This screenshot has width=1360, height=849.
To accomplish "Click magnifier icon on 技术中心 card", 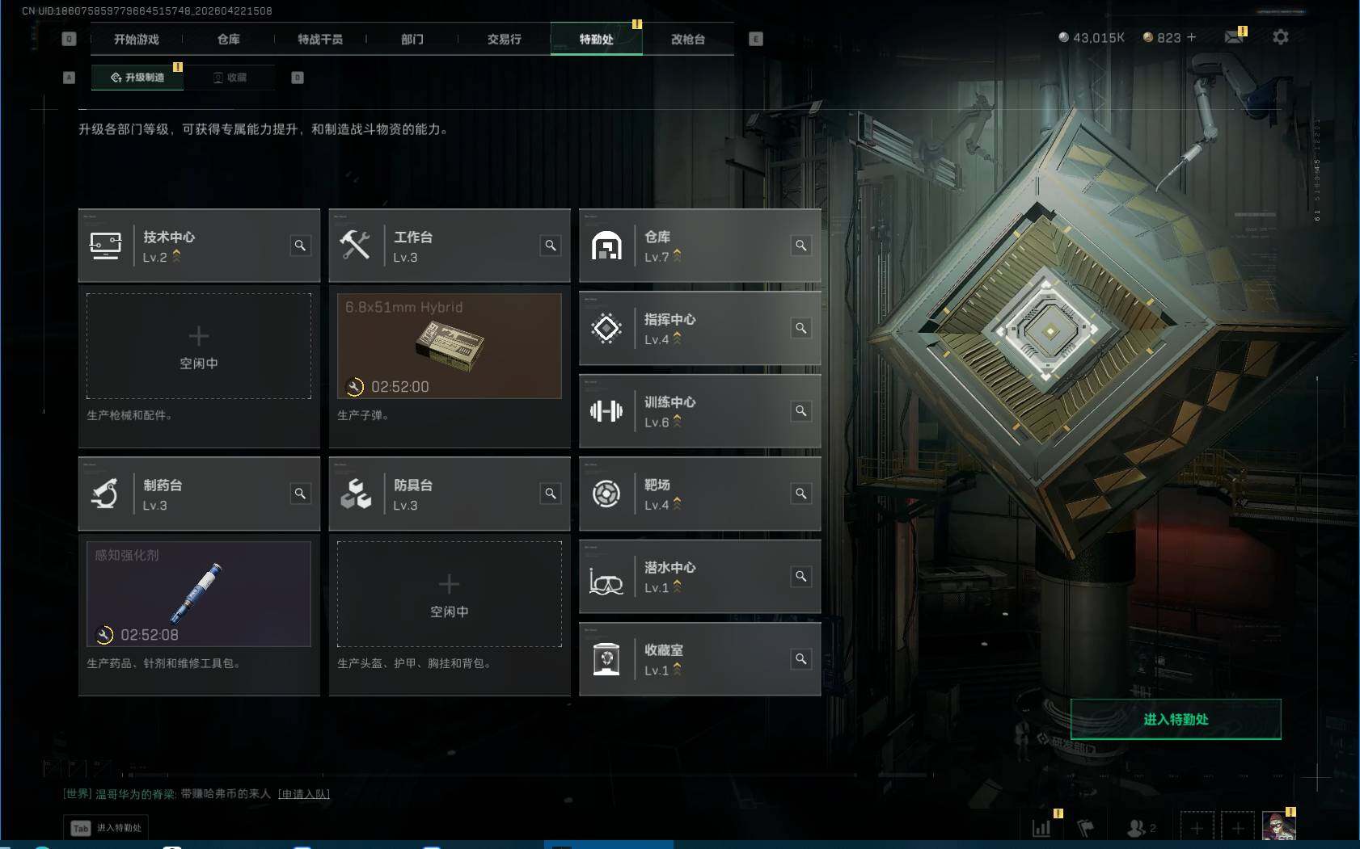I will [300, 246].
